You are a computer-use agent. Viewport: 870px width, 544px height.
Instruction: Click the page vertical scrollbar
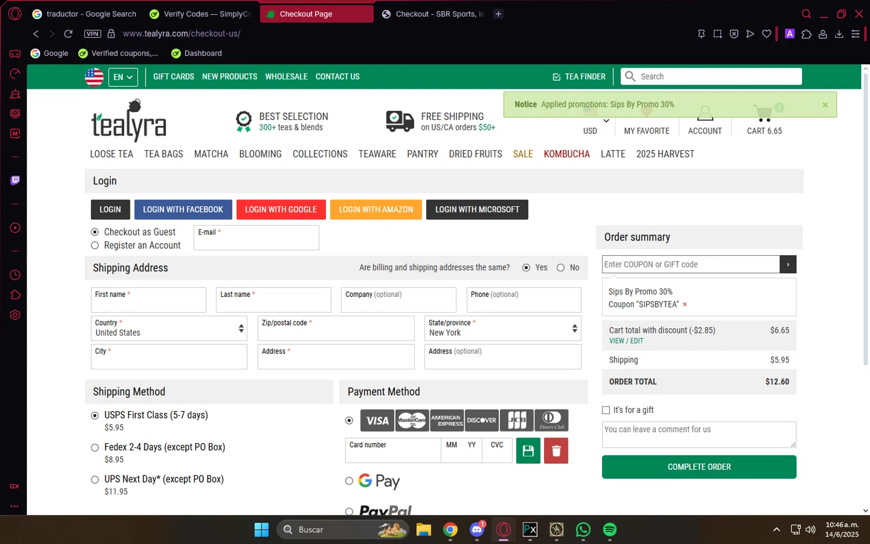(x=865, y=220)
